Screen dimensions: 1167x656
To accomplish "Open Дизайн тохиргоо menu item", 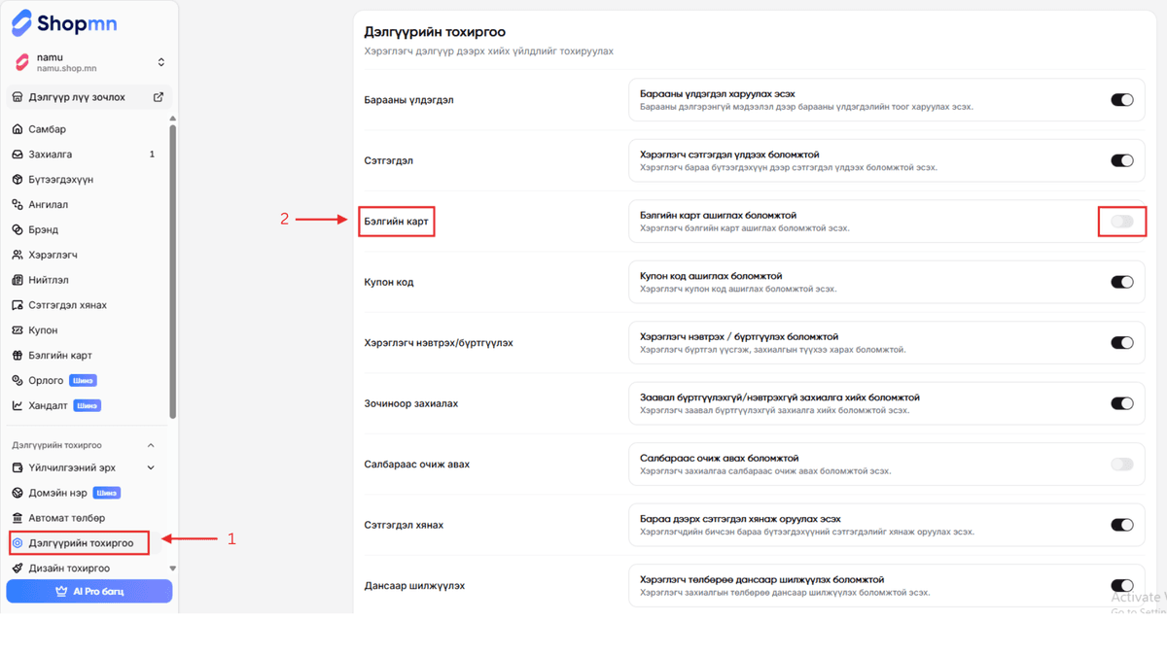I will 68,569.
